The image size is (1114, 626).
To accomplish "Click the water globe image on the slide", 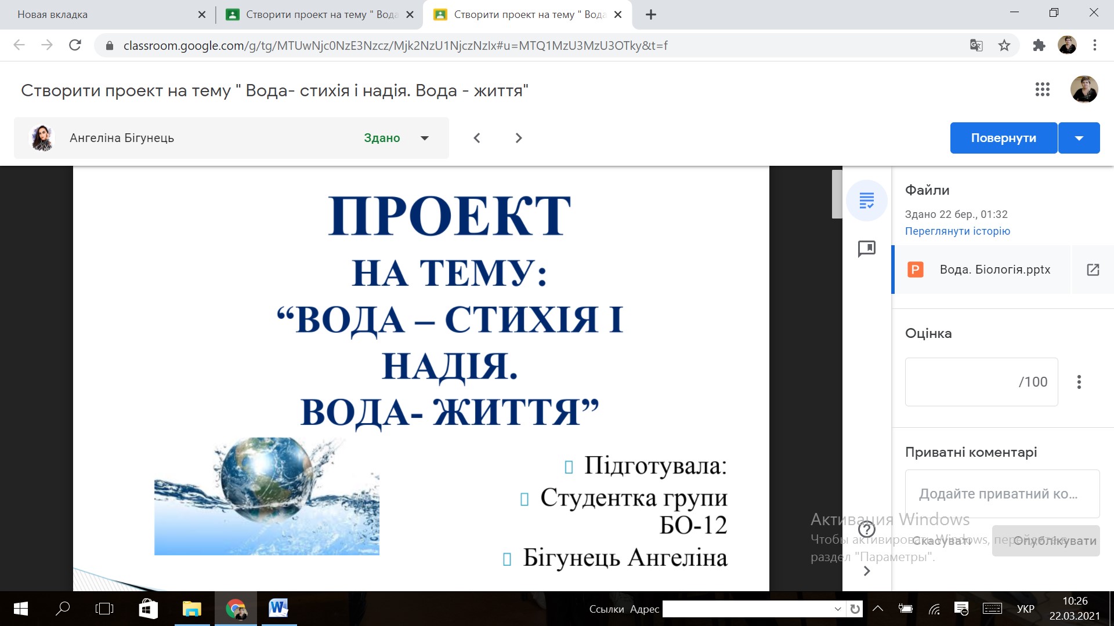I will pyautogui.click(x=267, y=497).
